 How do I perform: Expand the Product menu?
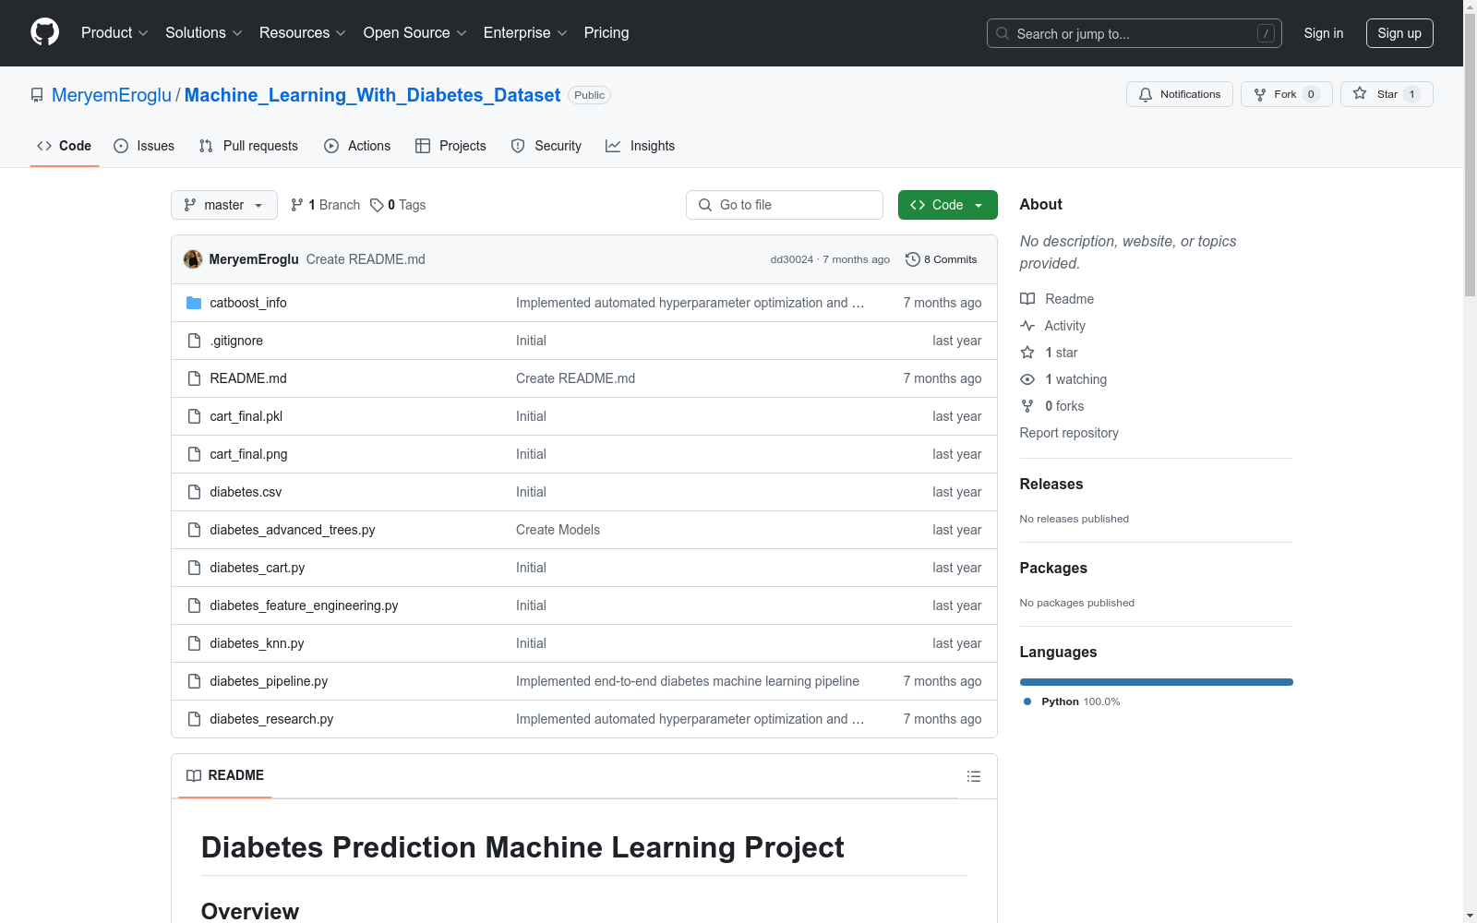(x=114, y=32)
